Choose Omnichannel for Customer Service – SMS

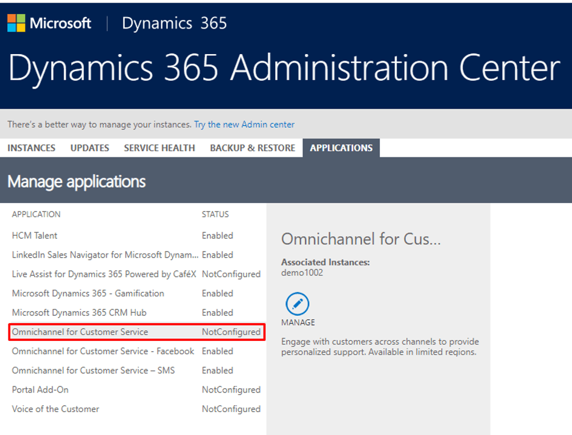[x=137, y=371]
